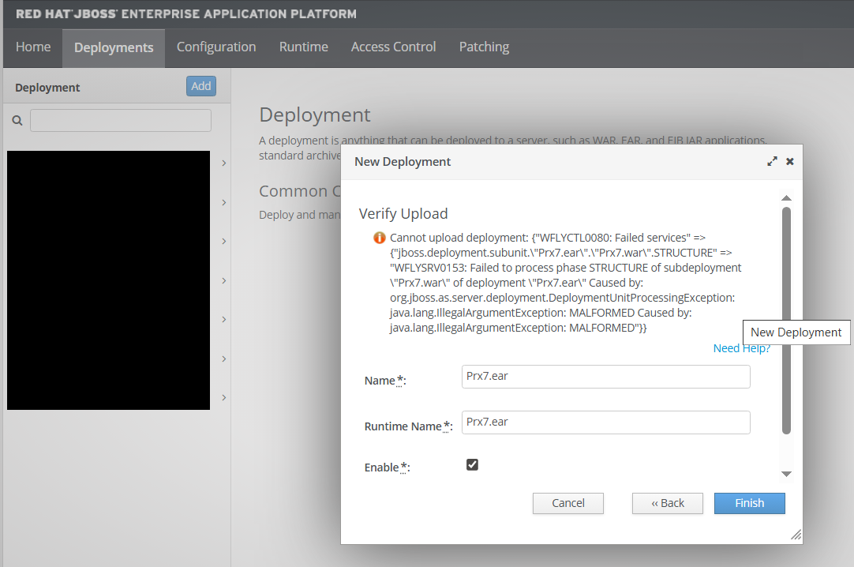The width and height of the screenshot is (854, 567).
Task: Switch to the Runtime tab
Action: pos(303,47)
